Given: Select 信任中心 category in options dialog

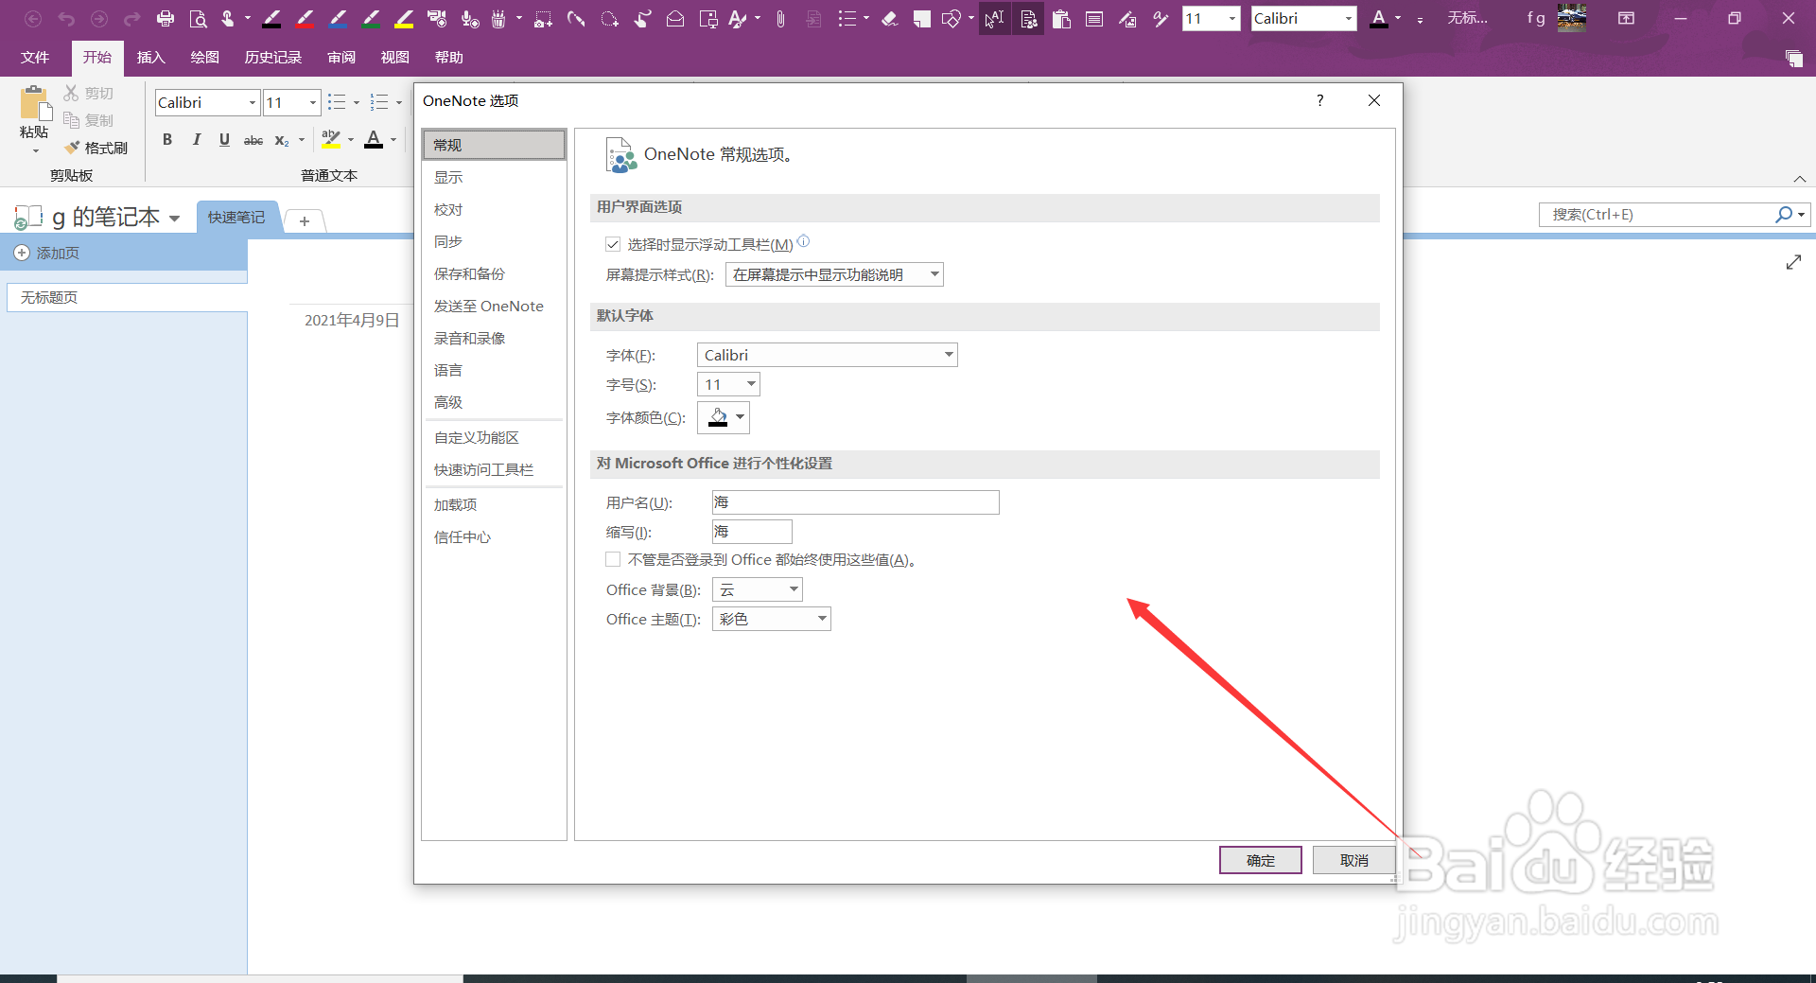Looking at the screenshot, I should (x=494, y=536).
